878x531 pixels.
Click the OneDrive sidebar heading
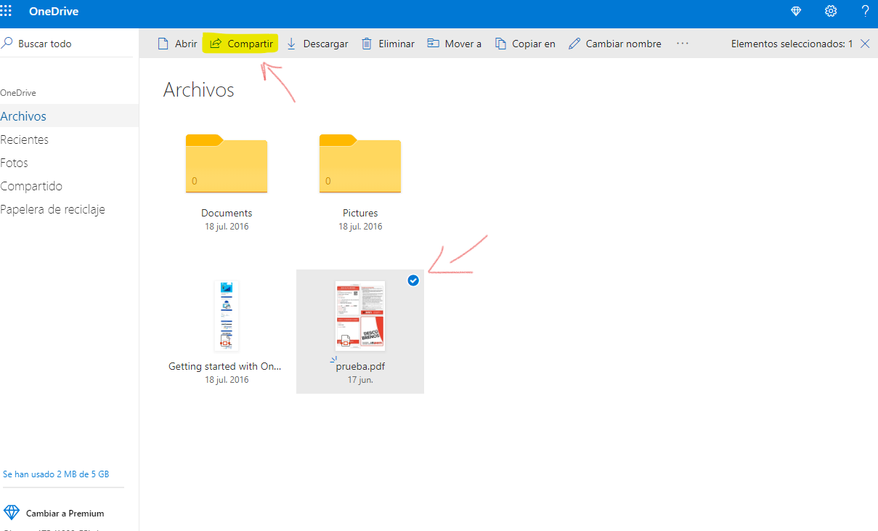coord(18,93)
